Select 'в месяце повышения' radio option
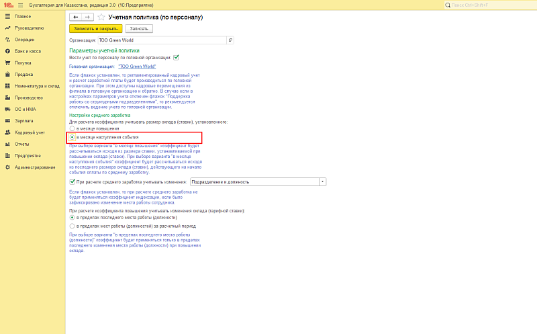This screenshot has width=537, height=334. (72, 127)
